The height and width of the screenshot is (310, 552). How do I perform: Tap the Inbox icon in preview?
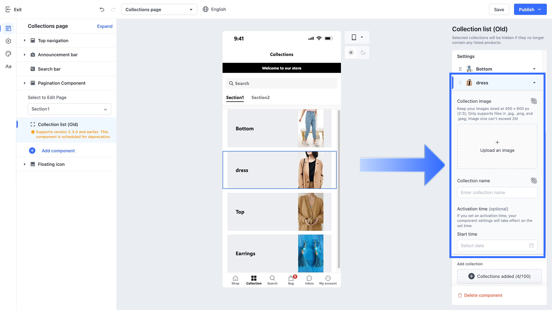[x=309, y=278]
